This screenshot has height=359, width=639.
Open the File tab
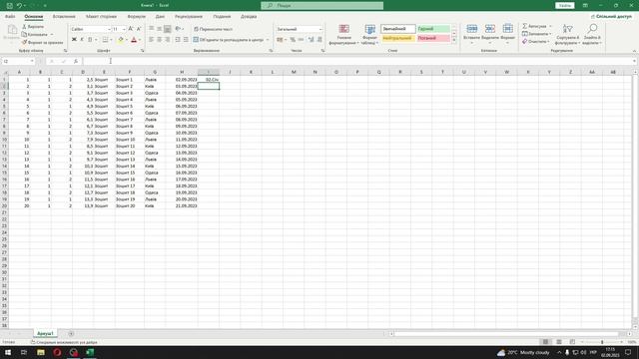pyautogui.click(x=10, y=17)
